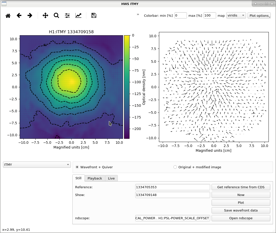This screenshot has width=276, height=233.
Task: Click the keep-above arrow in title bar
Action: click(x=256, y=4)
